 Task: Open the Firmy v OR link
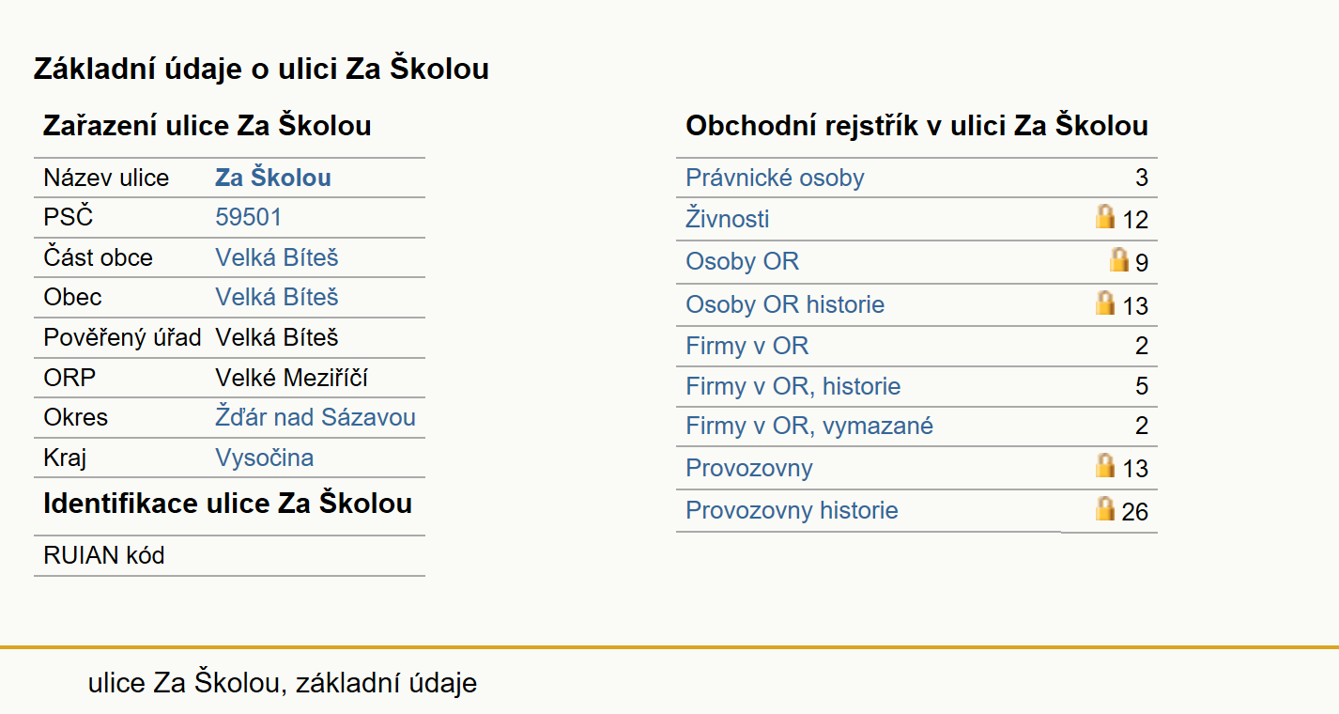point(746,346)
